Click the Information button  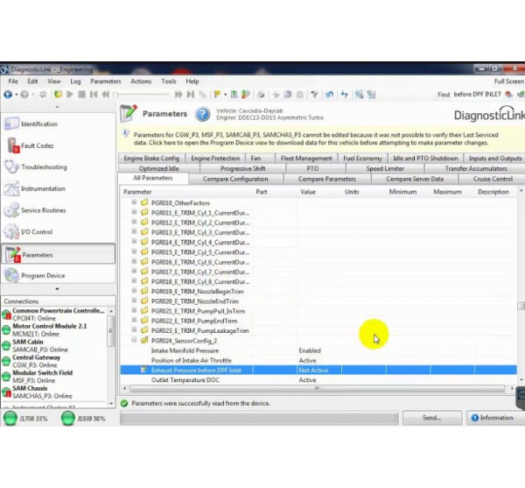click(491, 418)
